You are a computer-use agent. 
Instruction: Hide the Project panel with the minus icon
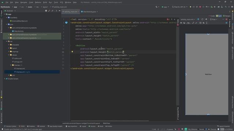coord(60,11)
